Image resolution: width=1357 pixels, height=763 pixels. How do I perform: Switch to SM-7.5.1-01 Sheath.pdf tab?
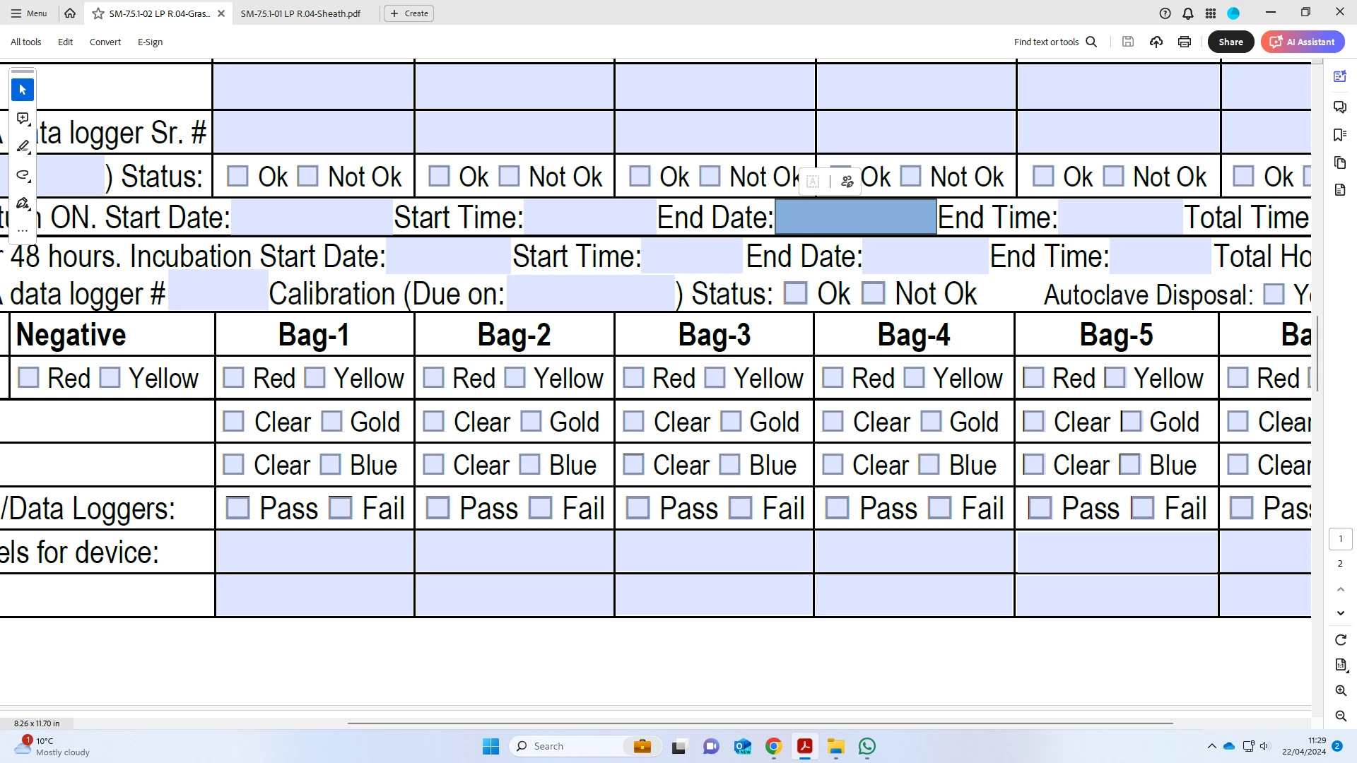click(300, 13)
